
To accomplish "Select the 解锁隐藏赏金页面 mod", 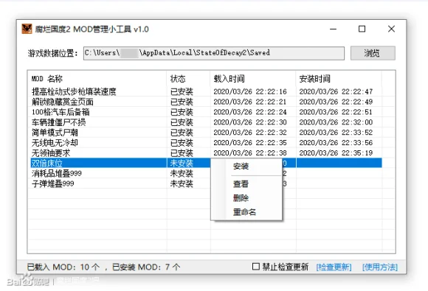I will tap(63, 102).
